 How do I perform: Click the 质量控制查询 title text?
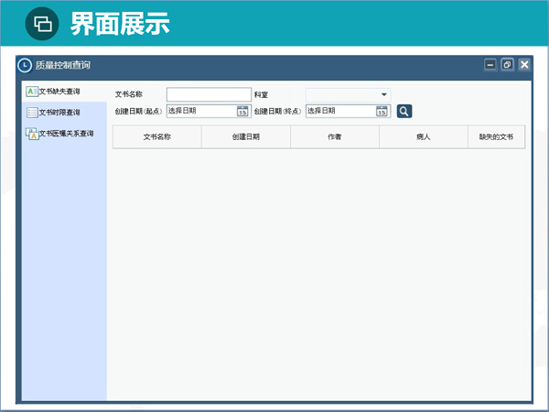pyautogui.click(x=63, y=66)
